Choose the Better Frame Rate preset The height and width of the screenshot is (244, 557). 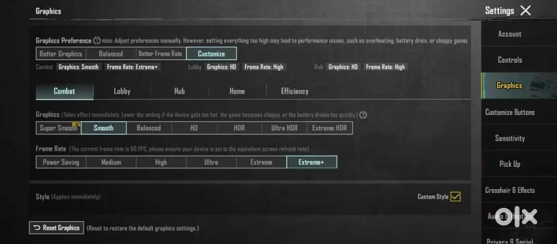(160, 54)
